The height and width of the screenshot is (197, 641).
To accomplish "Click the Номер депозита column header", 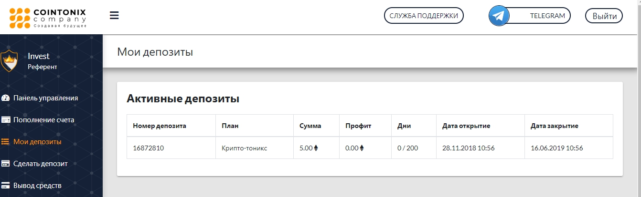I will coord(160,126).
